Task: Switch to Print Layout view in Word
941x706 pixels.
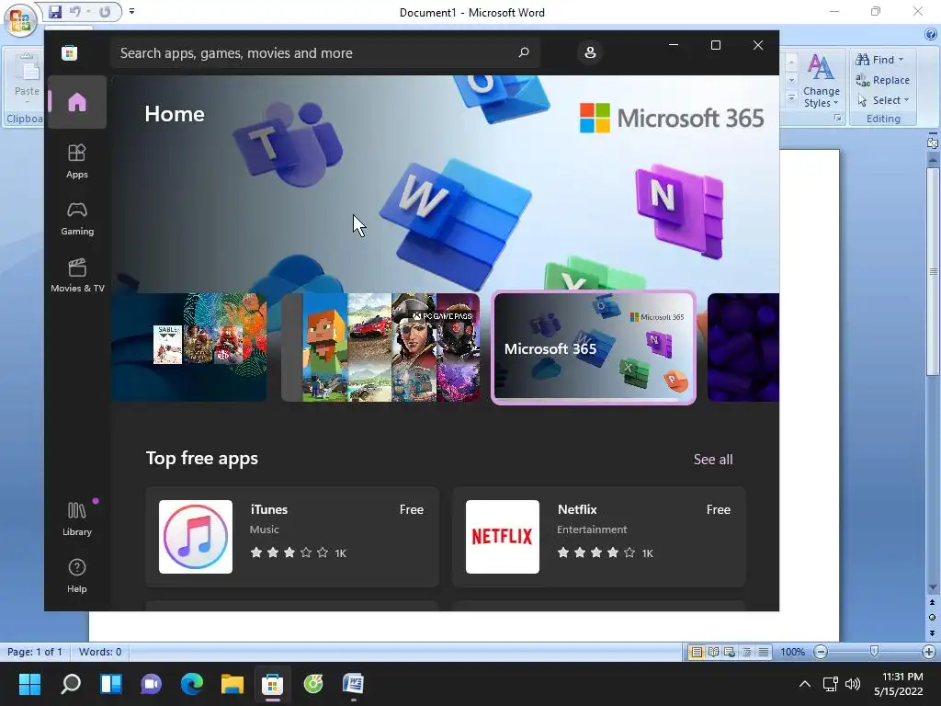Action: click(x=697, y=652)
